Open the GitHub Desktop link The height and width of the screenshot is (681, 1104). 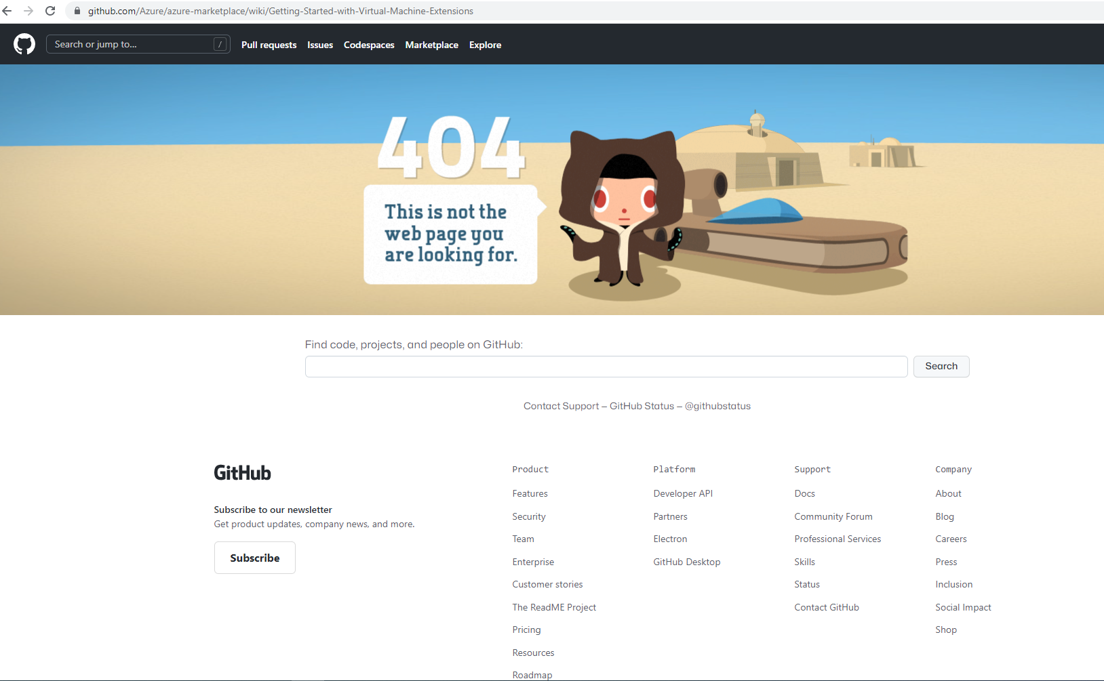tap(686, 562)
